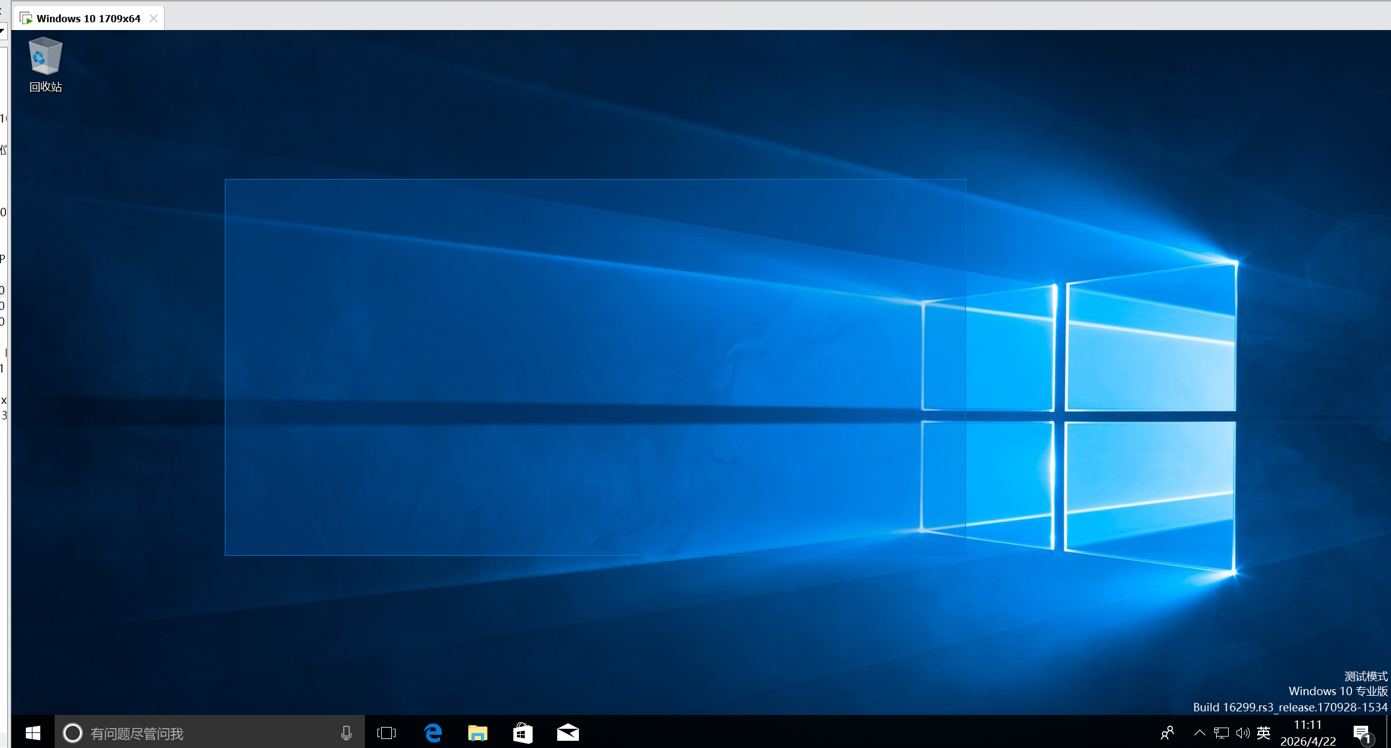Click Show Desktop at the taskbar edge
This screenshot has width=1391, height=748.
(x=1389, y=732)
